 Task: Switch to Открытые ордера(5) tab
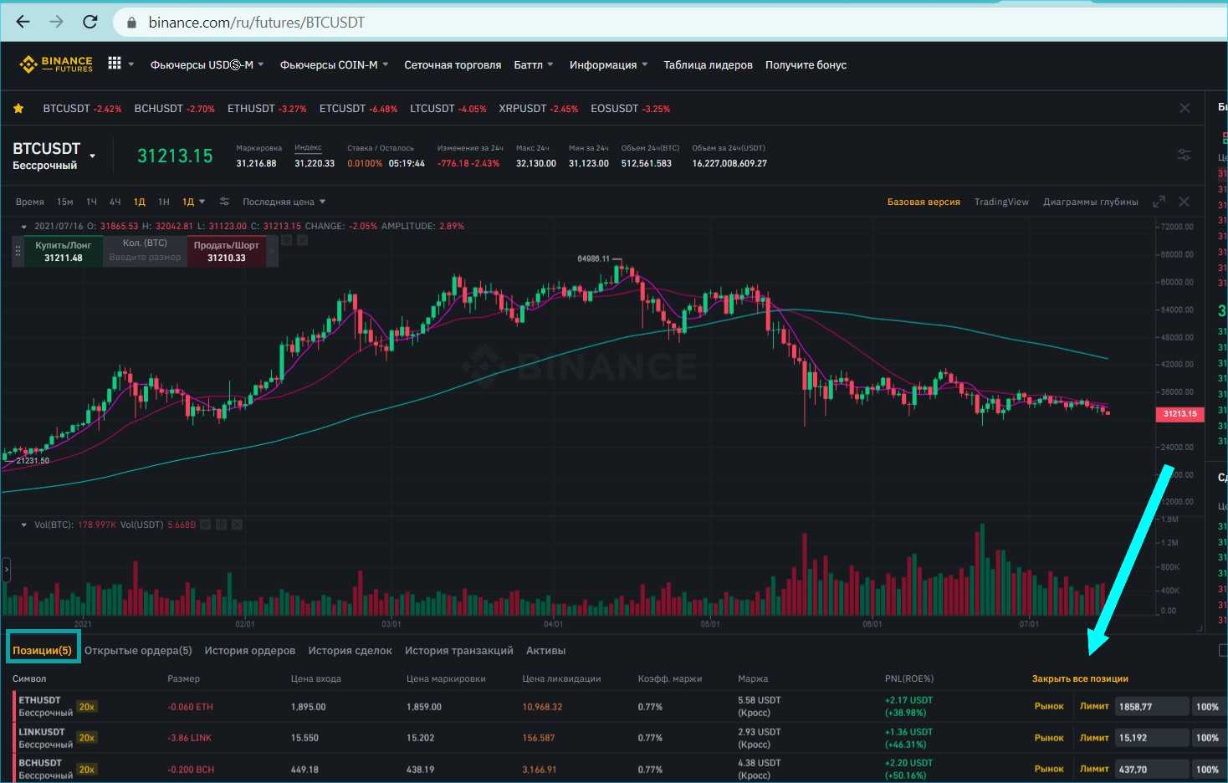coord(138,651)
